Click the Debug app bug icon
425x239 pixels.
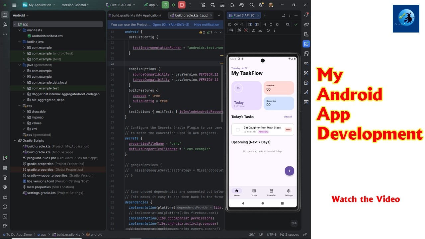point(173,5)
